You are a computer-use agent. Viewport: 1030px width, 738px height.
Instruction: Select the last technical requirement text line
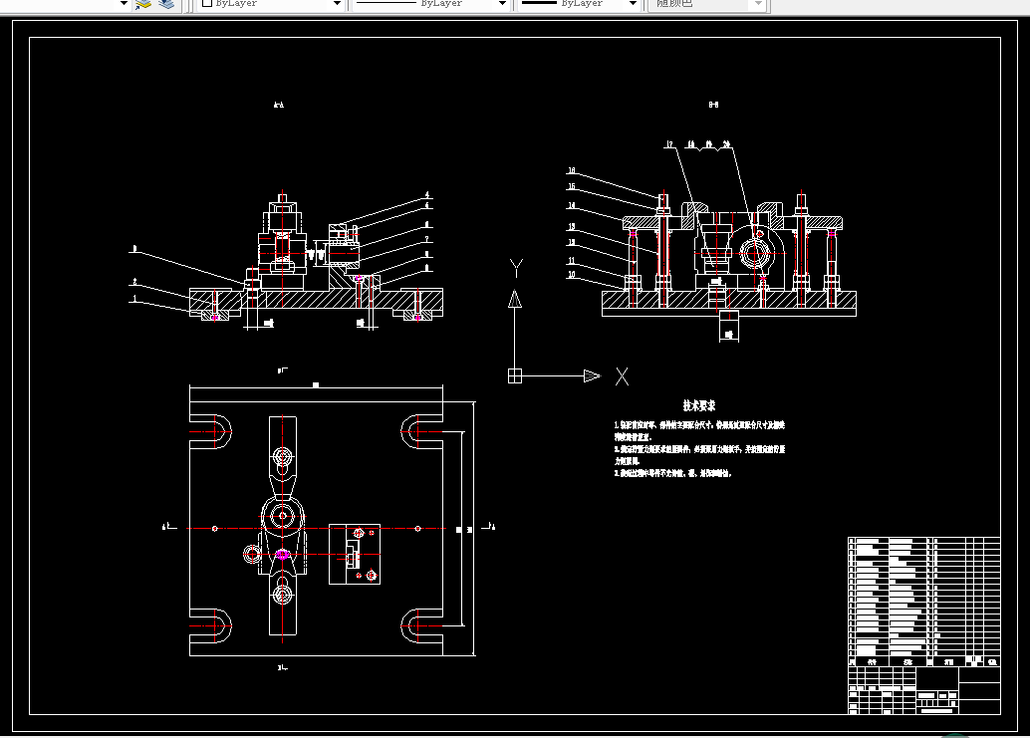tap(672, 473)
